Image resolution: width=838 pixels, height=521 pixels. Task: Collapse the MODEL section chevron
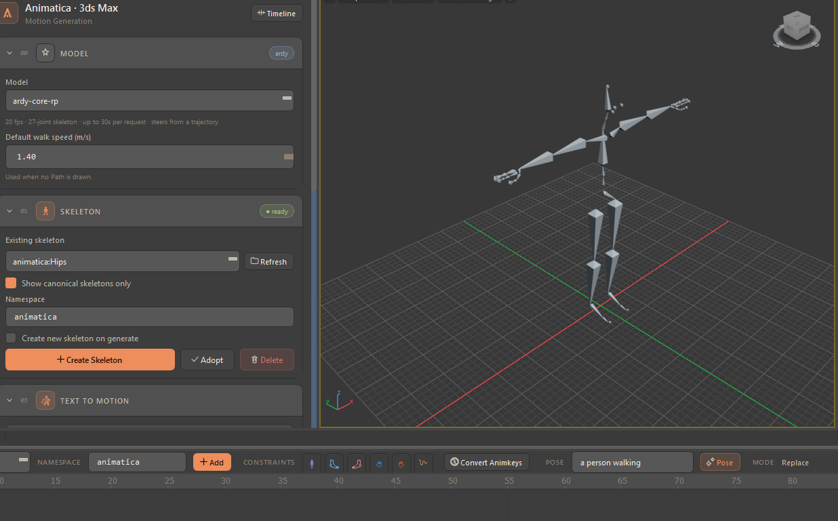coord(9,53)
